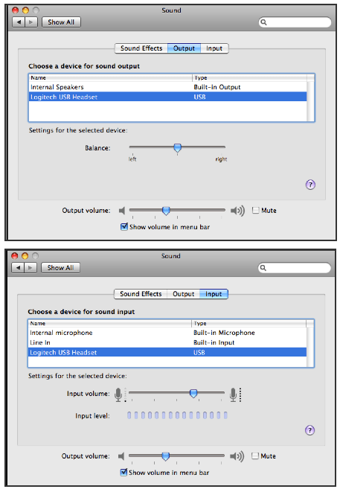Click loud speaker icon in Output pane
The image size is (340, 492).
pyautogui.click(x=237, y=211)
